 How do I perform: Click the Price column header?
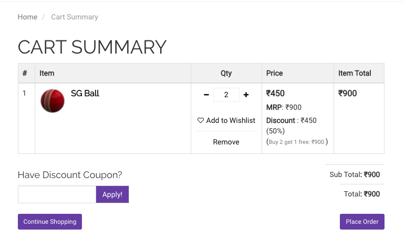coord(274,74)
